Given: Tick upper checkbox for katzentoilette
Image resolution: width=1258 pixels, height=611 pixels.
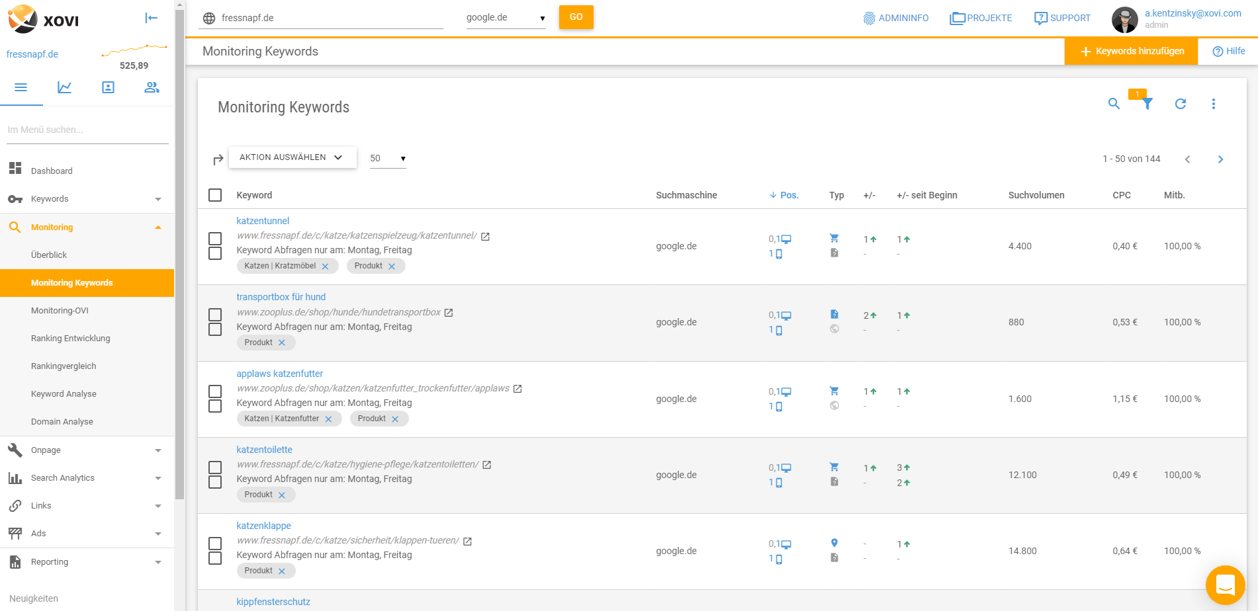Looking at the screenshot, I should pyautogui.click(x=215, y=468).
